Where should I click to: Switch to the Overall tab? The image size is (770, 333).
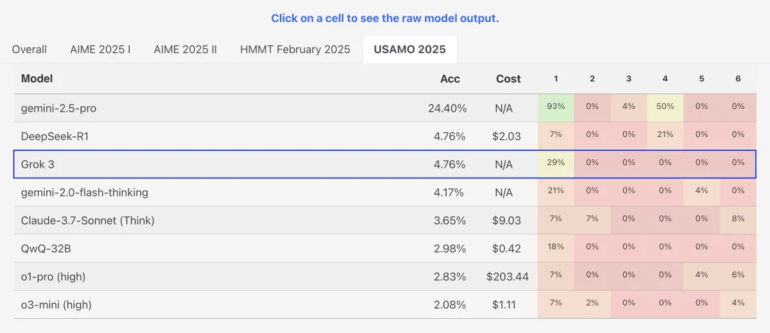pyautogui.click(x=30, y=49)
